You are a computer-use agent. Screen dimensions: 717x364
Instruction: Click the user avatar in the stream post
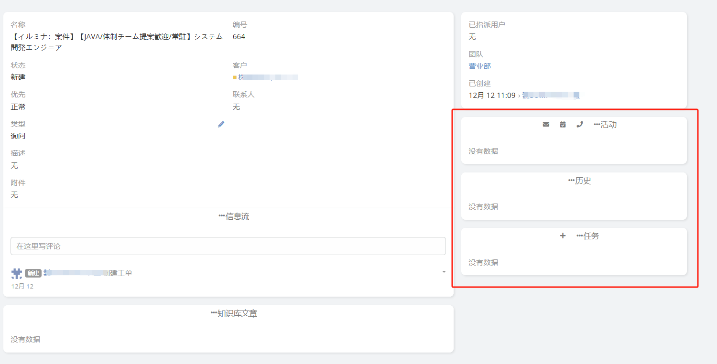click(x=17, y=273)
